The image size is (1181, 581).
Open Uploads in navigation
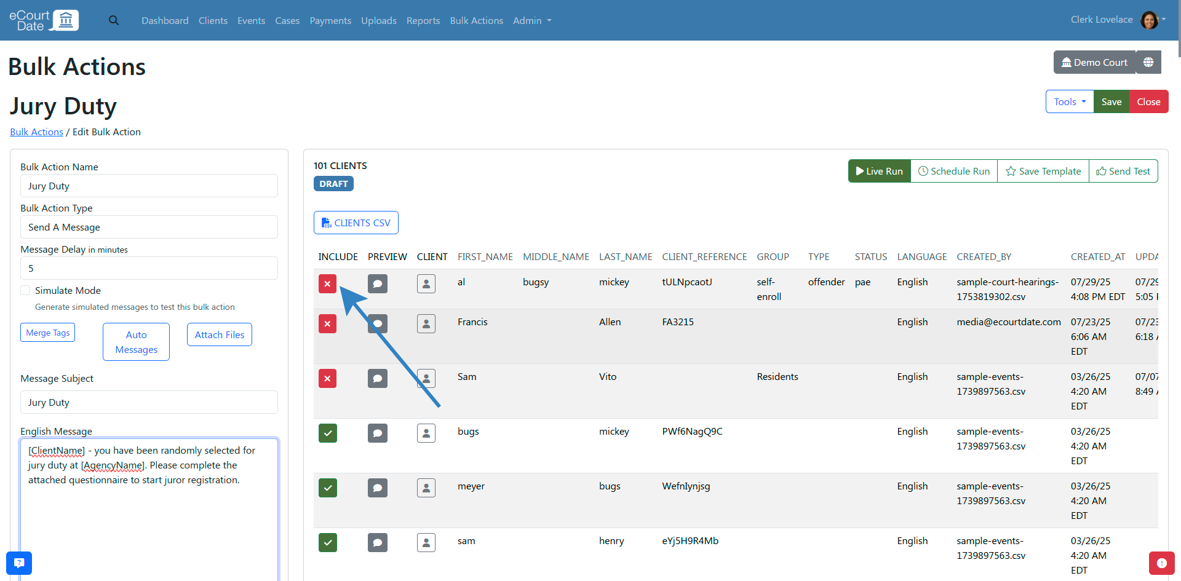pyautogui.click(x=379, y=20)
